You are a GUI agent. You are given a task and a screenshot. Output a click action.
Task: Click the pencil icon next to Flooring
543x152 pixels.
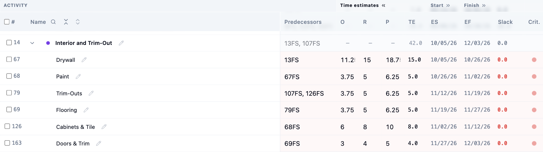pyautogui.click(x=86, y=110)
